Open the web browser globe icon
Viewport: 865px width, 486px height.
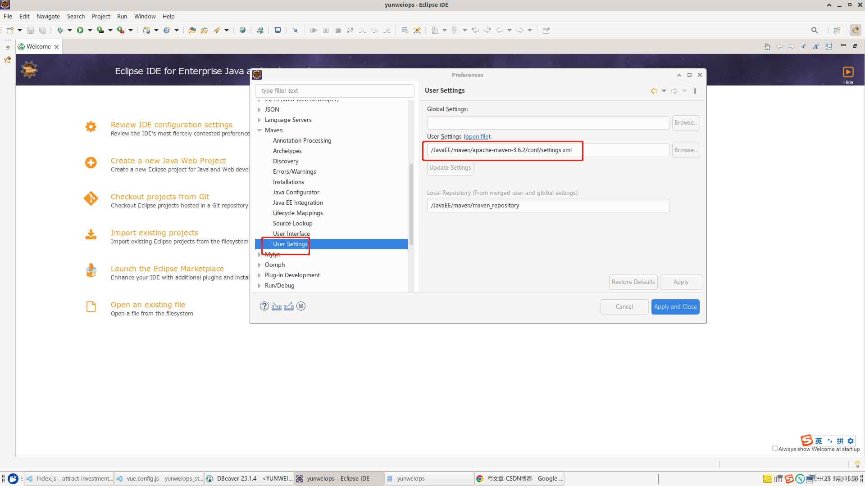coord(243,30)
